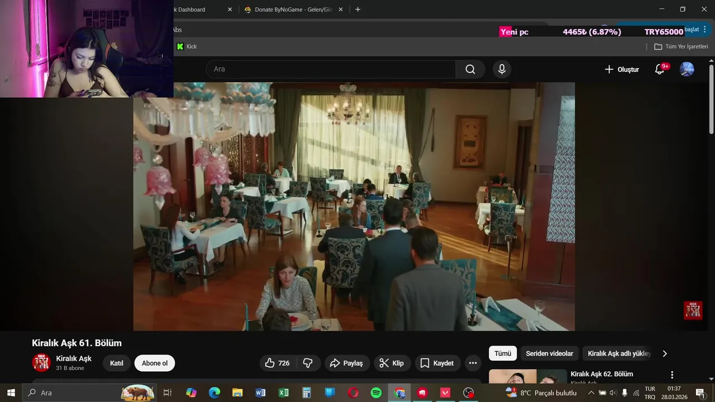The height and width of the screenshot is (402, 715).
Task: Open Excel from taskbar
Action: click(284, 393)
